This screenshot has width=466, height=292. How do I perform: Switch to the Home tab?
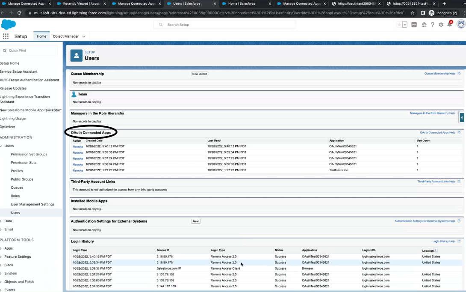[x=41, y=36]
